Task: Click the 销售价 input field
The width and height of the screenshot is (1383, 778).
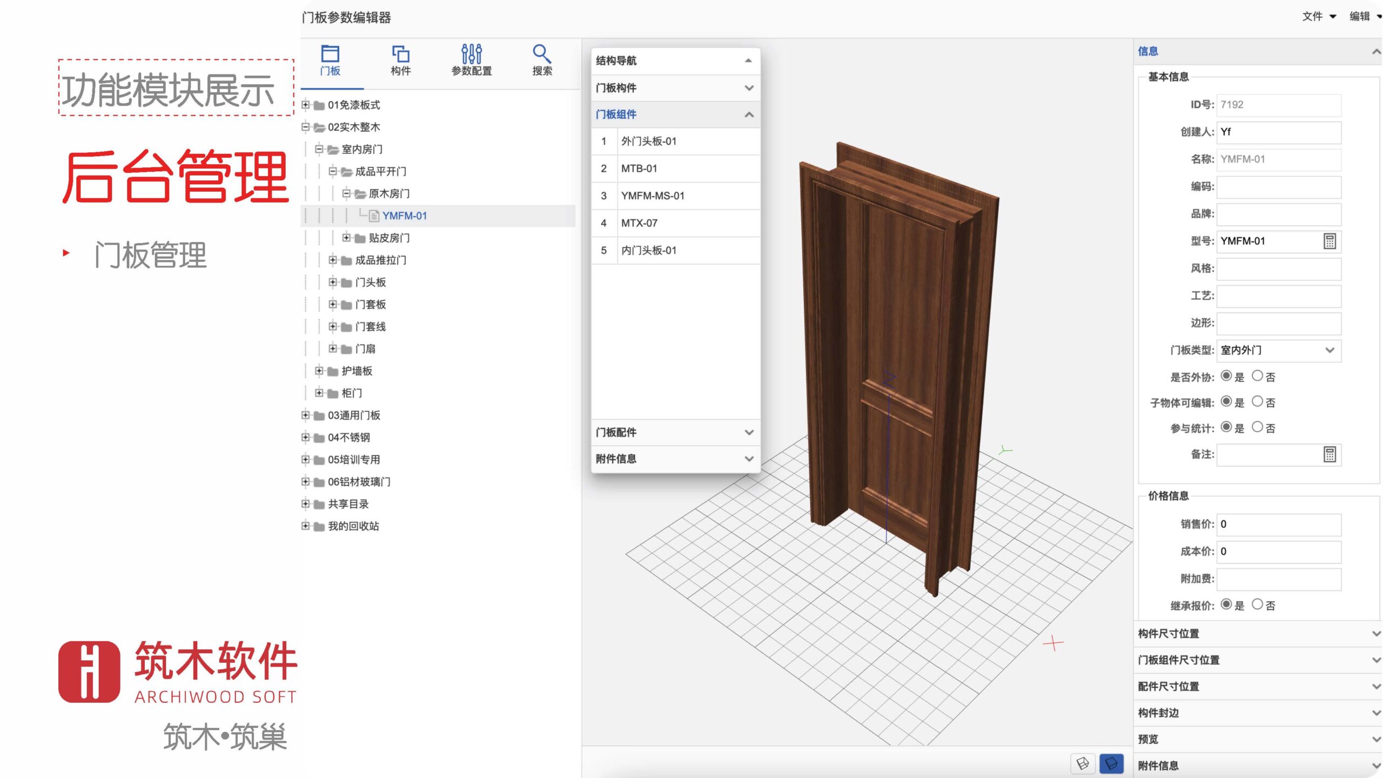Action: pyautogui.click(x=1278, y=524)
